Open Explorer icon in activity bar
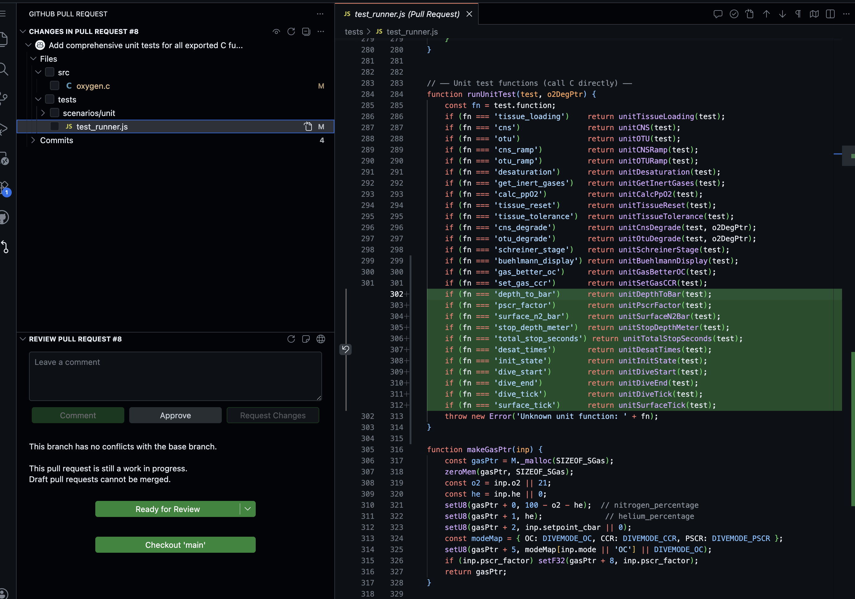Viewport: 855px width, 599px height. pyautogui.click(x=4, y=39)
